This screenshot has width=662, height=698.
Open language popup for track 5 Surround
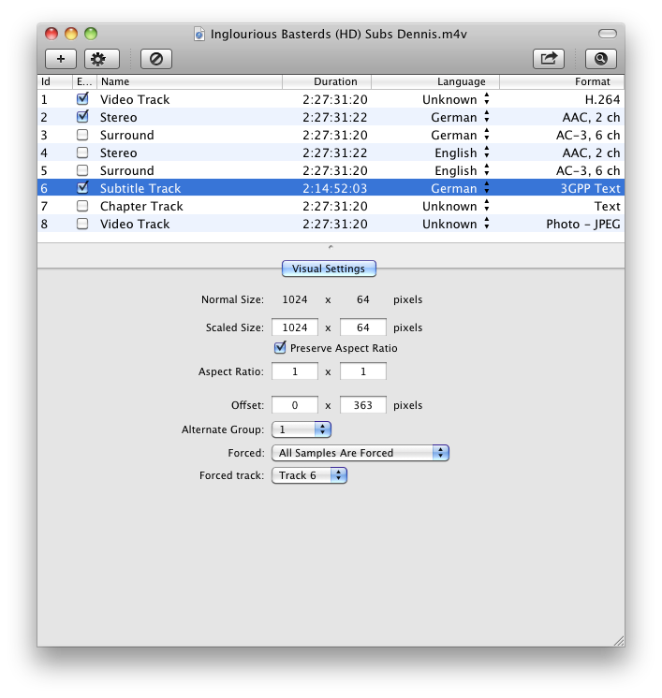(487, 170)
